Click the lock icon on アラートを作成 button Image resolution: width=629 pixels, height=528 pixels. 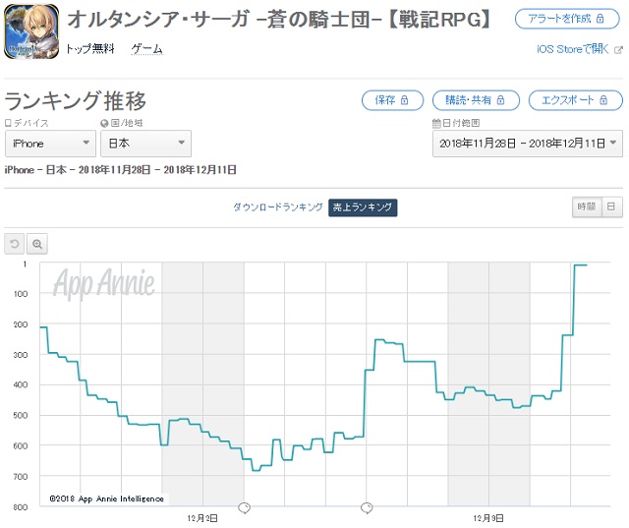point(600,19)
